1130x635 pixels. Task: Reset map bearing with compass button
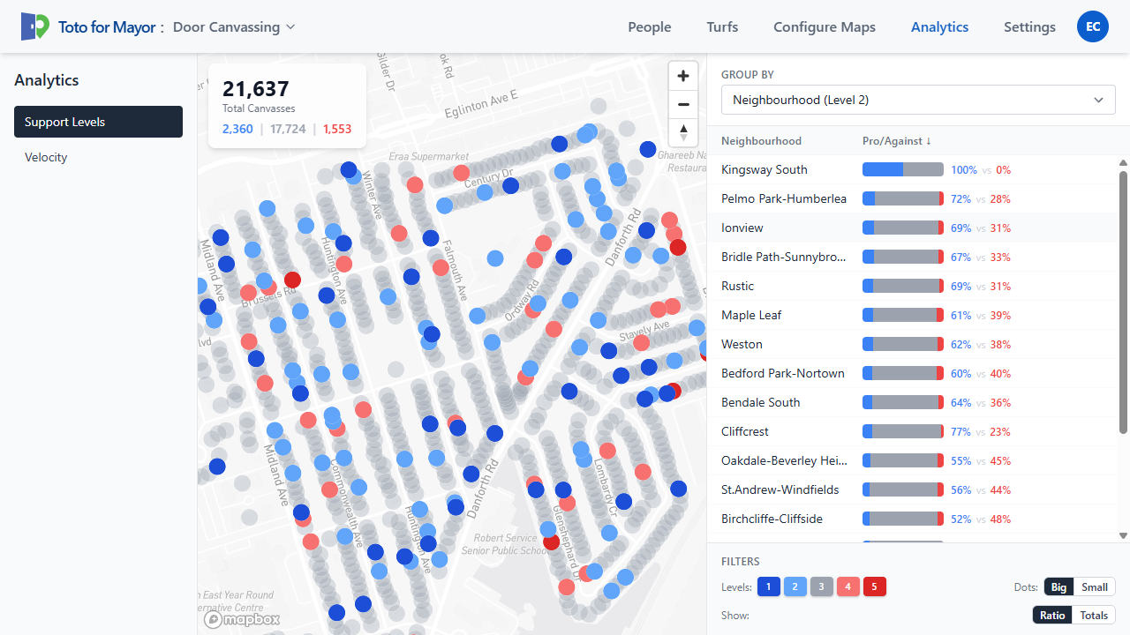click(x=683, y=132)
